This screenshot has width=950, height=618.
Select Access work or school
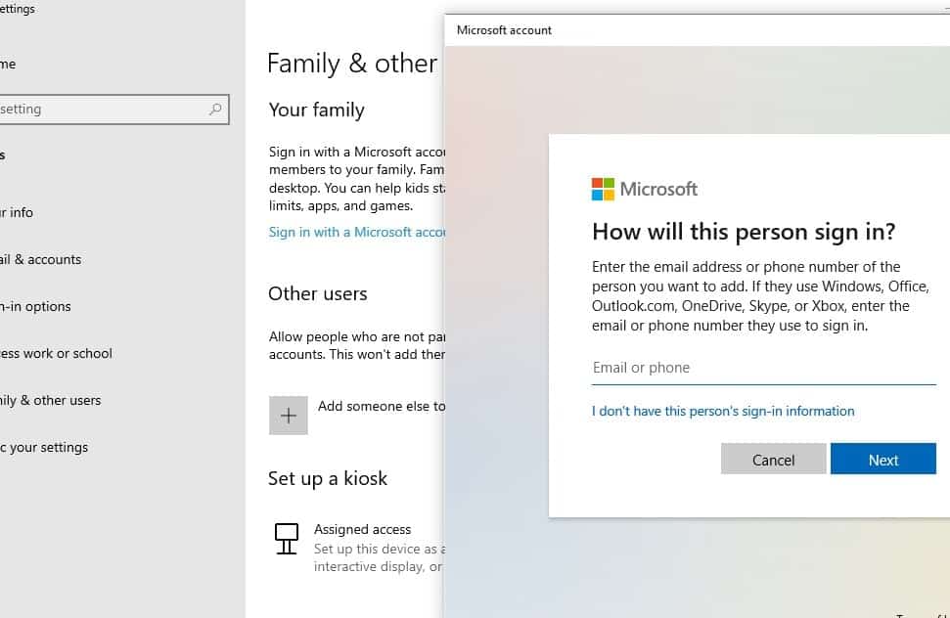[56, 354]
